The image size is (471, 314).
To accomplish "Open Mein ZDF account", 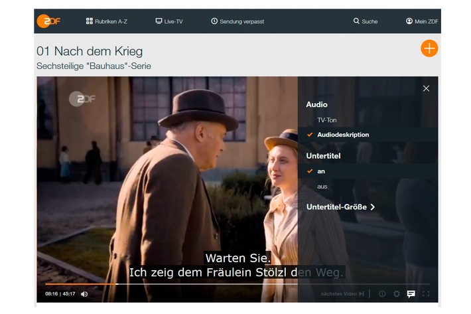I will pyautogui.click(x=422, y=21).
